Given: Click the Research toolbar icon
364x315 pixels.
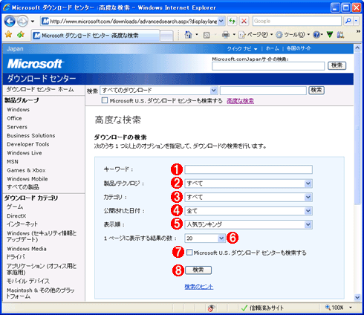Looking at the screenshot, I should [341, 35].
